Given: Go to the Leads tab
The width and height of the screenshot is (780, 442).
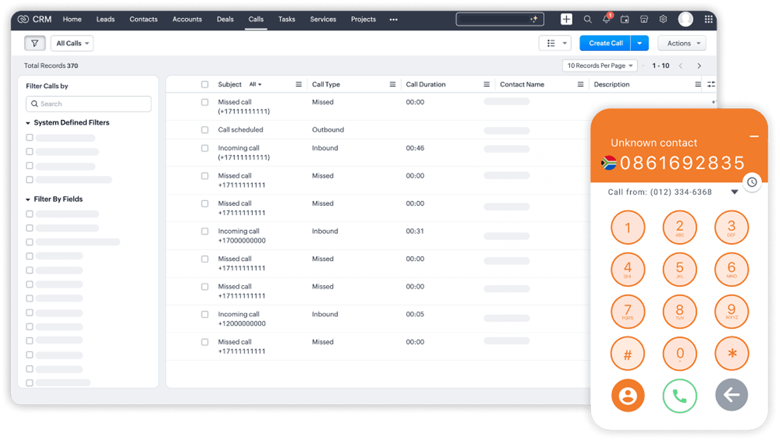Looking at the screenshot, I should coord(105,19).
